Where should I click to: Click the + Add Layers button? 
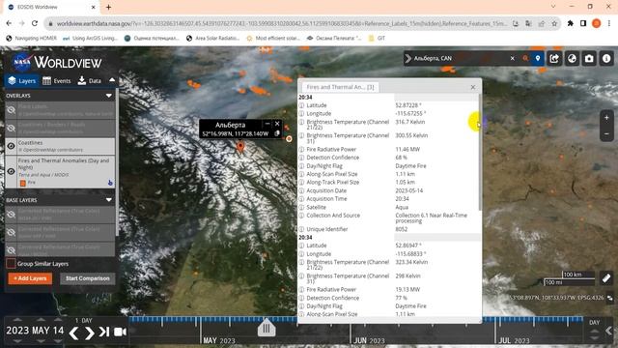[x=30, y=278]
